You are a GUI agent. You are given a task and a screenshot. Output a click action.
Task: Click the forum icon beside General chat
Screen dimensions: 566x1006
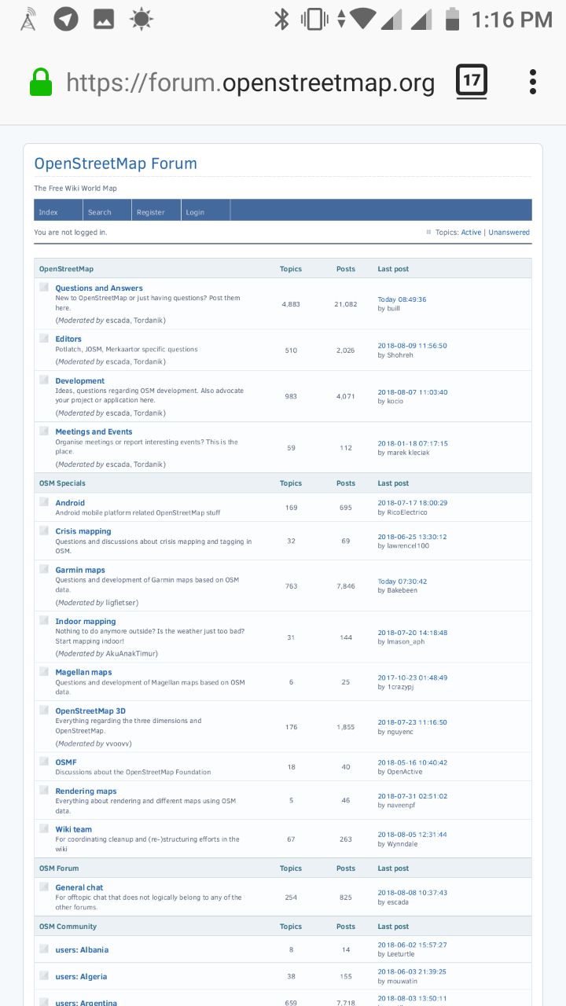44,887
